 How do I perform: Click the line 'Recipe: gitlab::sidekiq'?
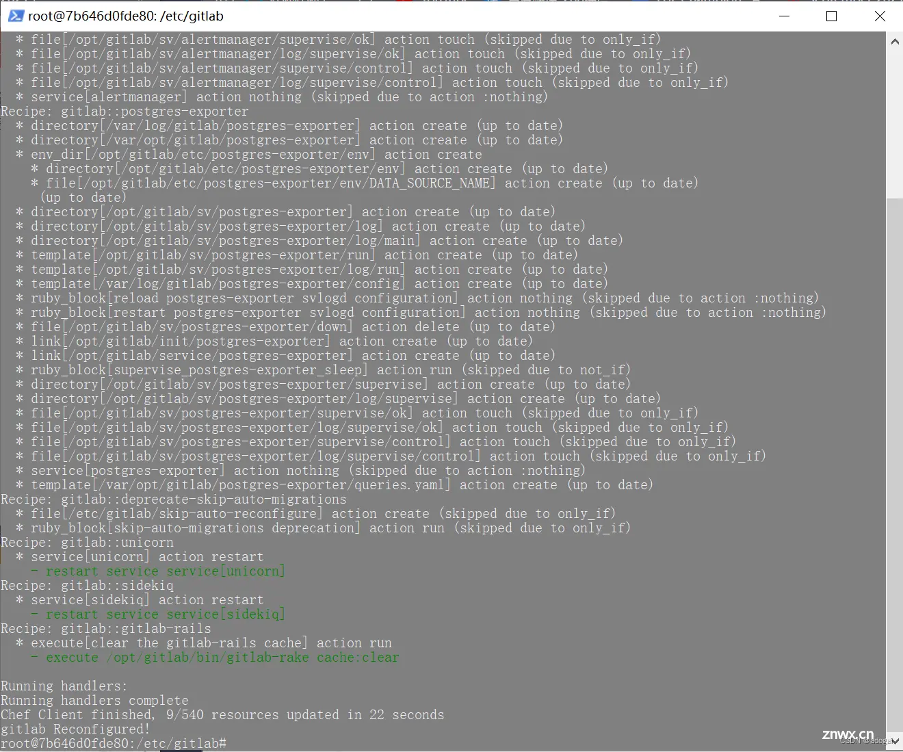tap(87, 586)
